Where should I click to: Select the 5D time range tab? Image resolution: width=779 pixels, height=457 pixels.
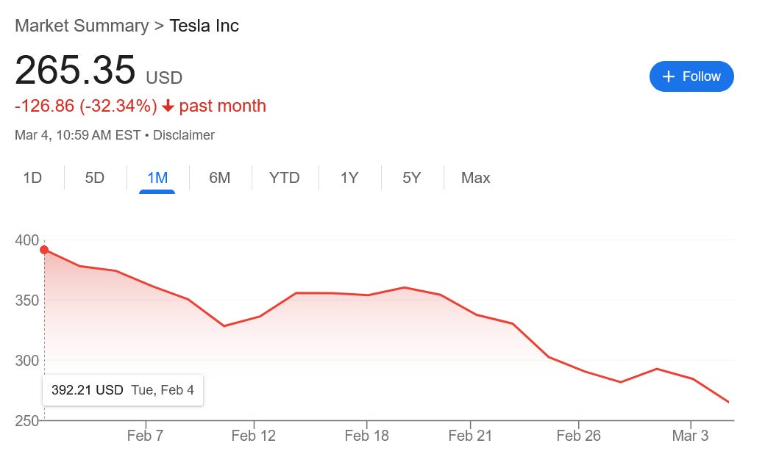[95, 178]
